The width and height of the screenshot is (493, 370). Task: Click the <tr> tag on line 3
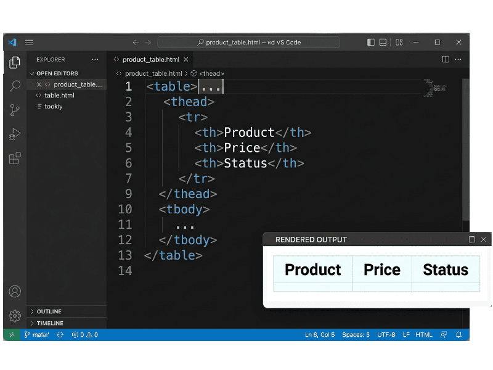click(x=193, y=117)
